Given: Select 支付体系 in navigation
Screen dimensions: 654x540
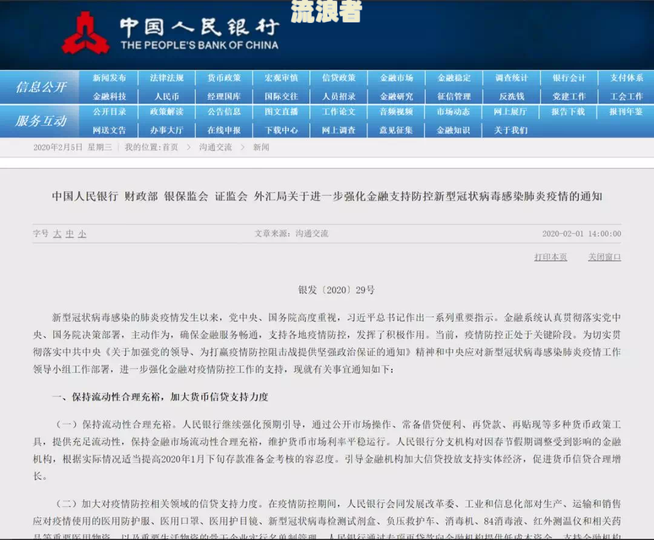Looking at the screenshot, I should (627, 78).
